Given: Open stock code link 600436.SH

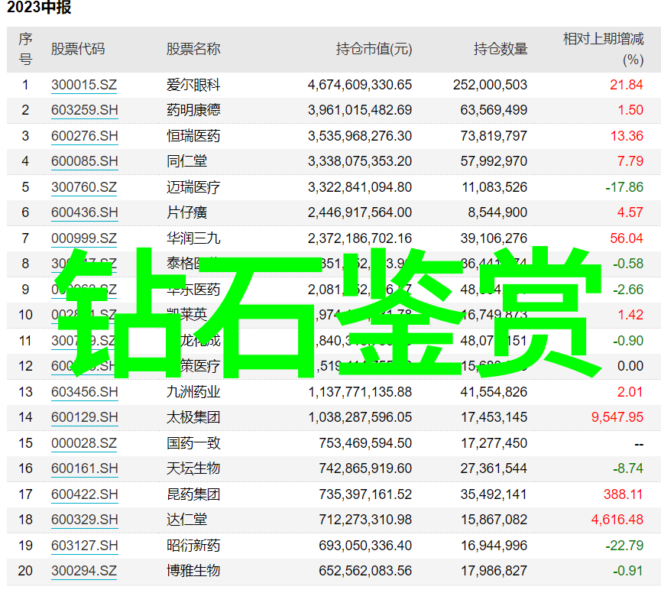Looking at the screenshot, I should [84, 213].
